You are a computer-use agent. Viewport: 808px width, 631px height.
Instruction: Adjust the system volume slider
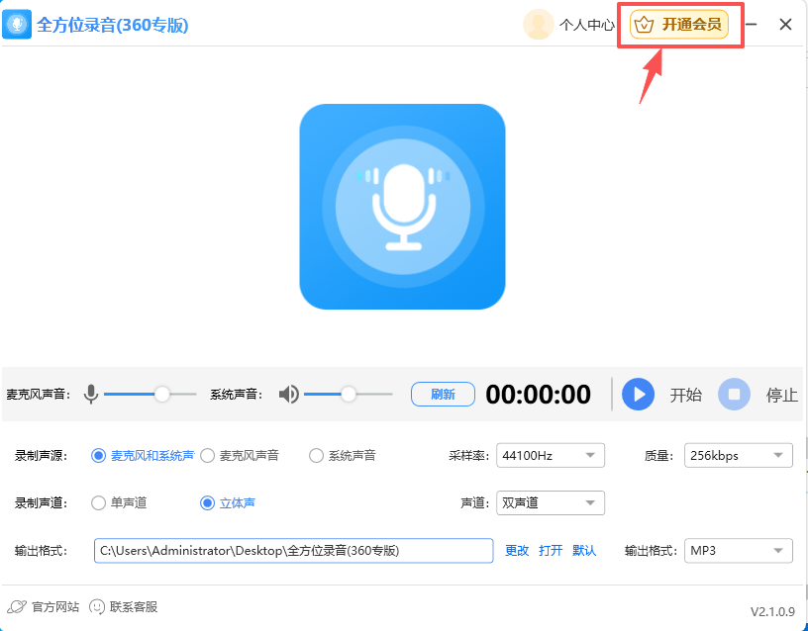point(349,394)
